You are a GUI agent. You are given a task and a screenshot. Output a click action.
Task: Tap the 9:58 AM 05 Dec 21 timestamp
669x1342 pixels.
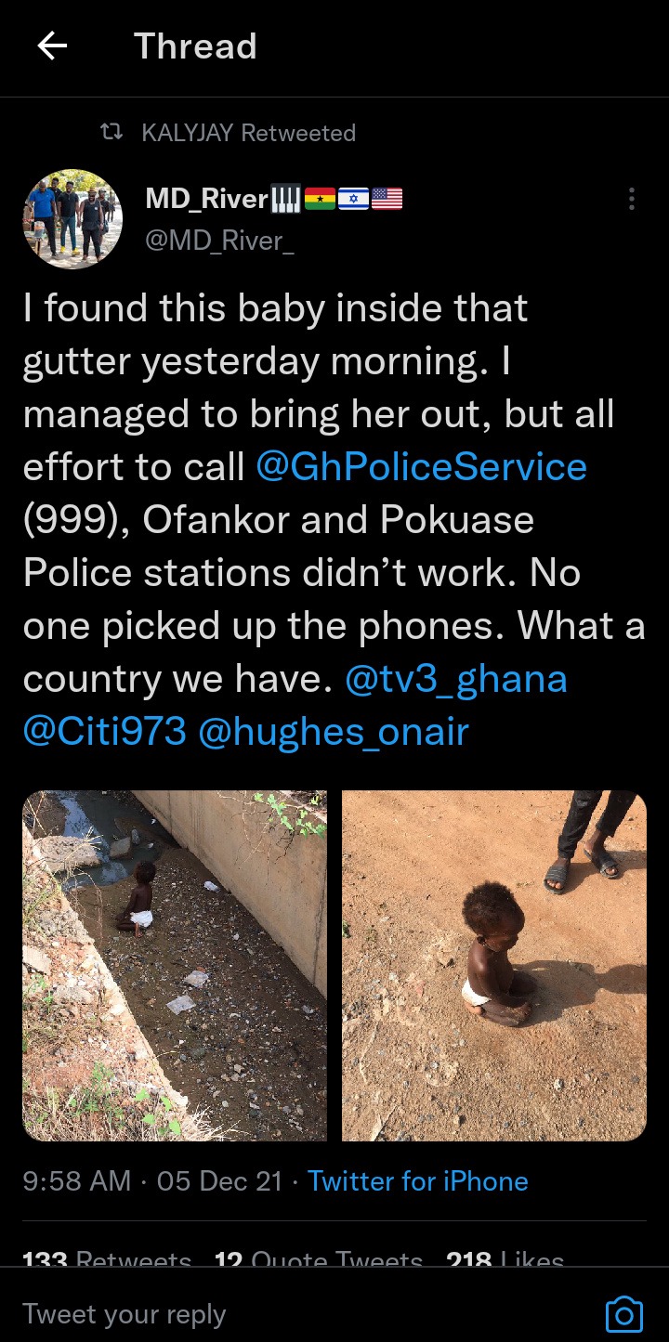point(152,1181)
